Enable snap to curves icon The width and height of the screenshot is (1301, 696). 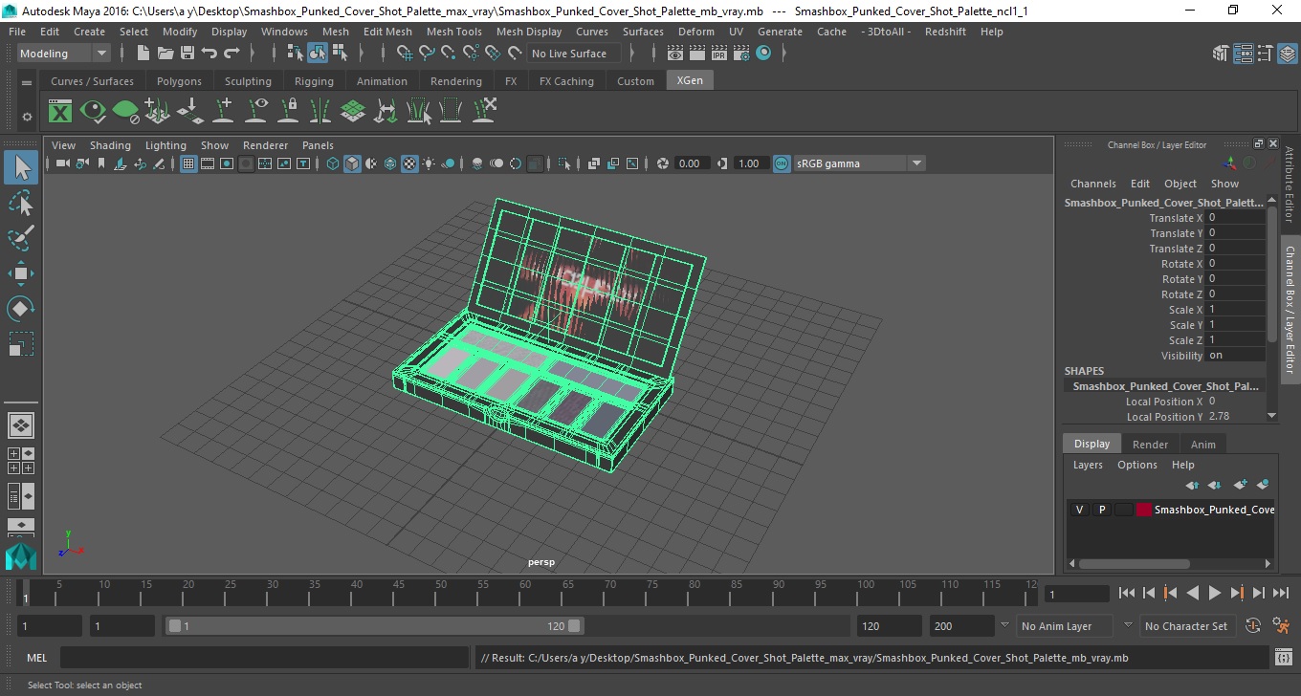427,54
